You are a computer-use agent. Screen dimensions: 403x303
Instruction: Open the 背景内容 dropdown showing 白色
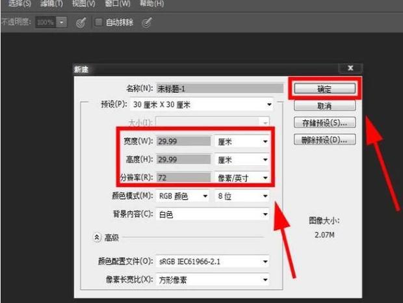click(x=213, y=214)
